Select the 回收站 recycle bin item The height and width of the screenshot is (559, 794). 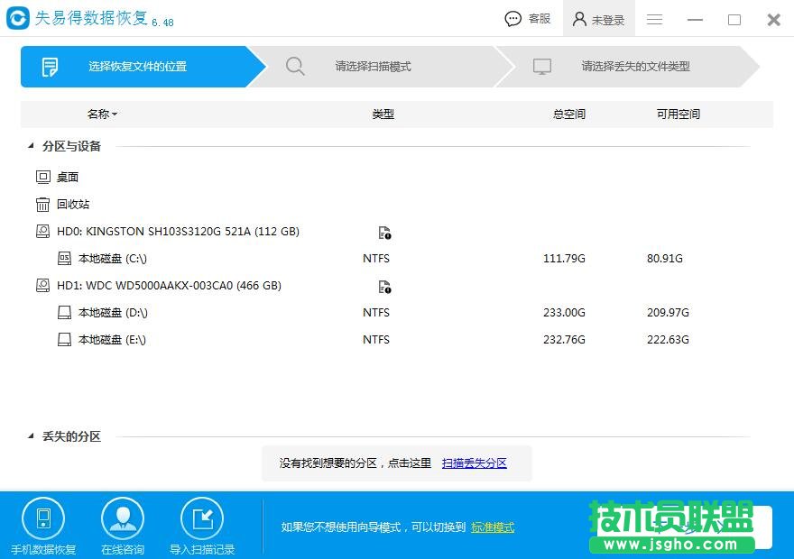coord(73,204)
